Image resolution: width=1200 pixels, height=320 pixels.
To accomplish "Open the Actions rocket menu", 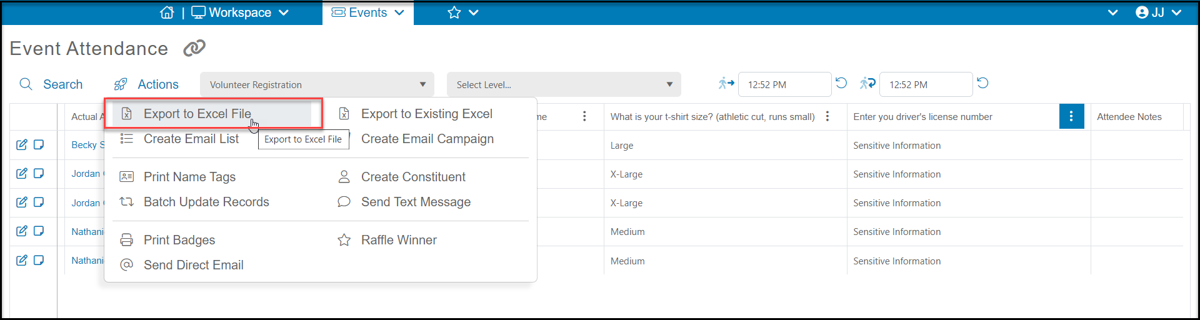I will pos(146,84).
